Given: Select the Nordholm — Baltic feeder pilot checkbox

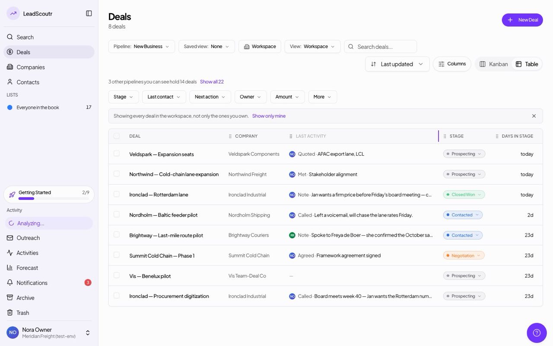Looking at the screenshot, I should pos(117,215).
